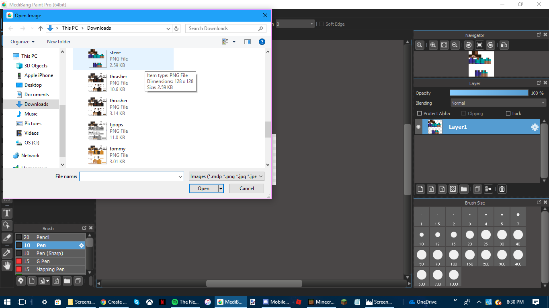The height and width of the screenshot is (308, 549).
Task: Click the Open button
Action: click(x=204, y=188)
